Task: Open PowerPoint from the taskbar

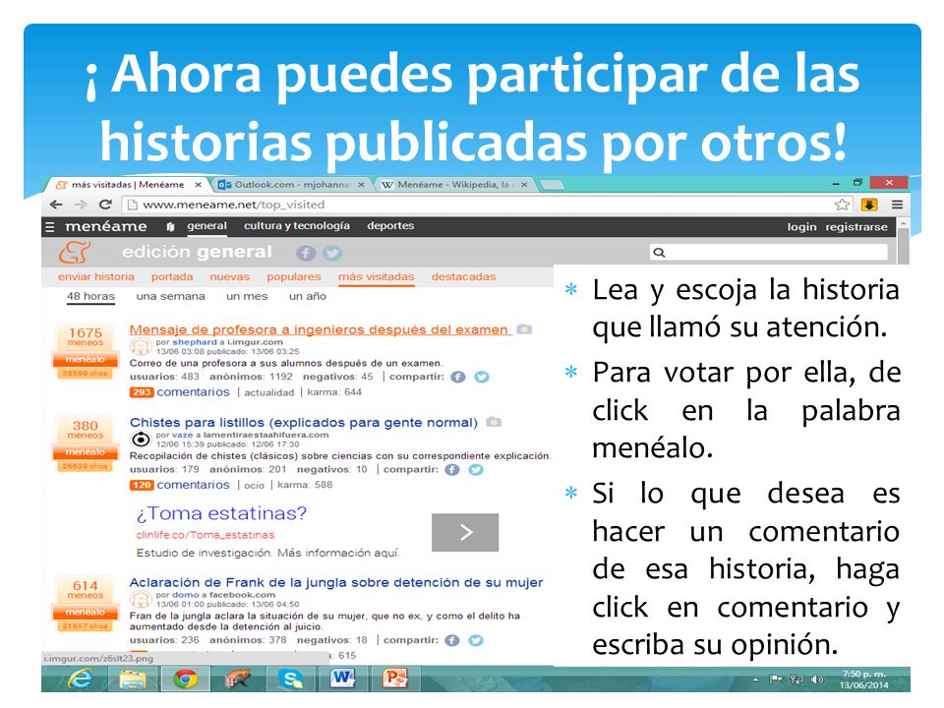Action: [x=395, y=678]
